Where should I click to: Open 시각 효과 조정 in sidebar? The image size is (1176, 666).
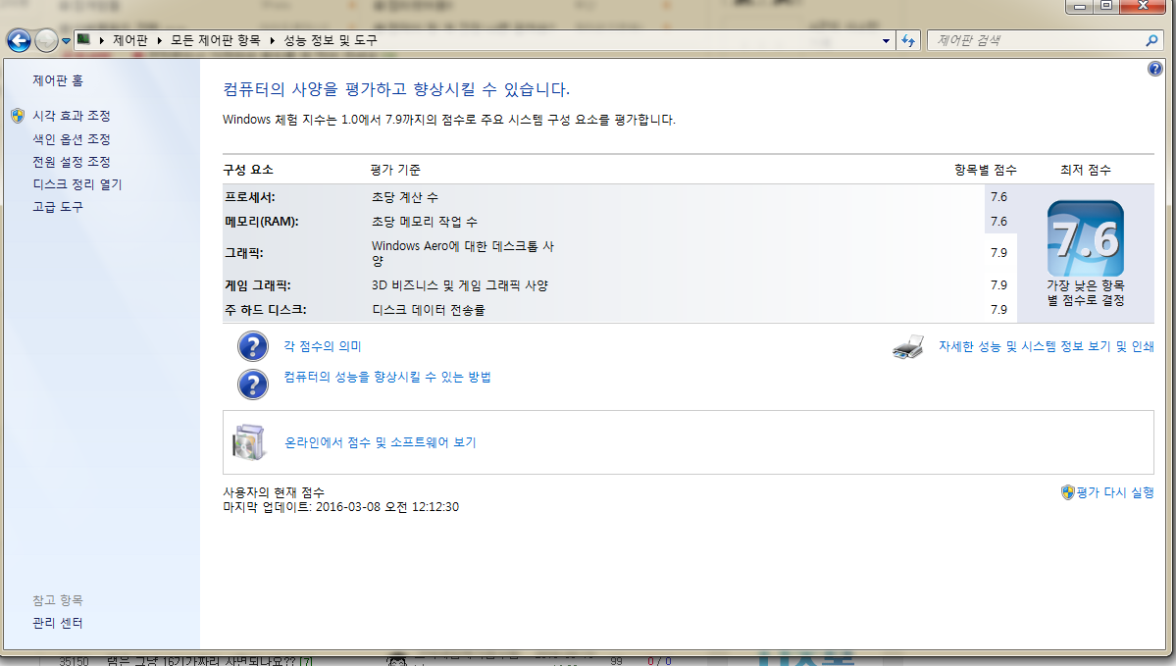pos(71,116)
